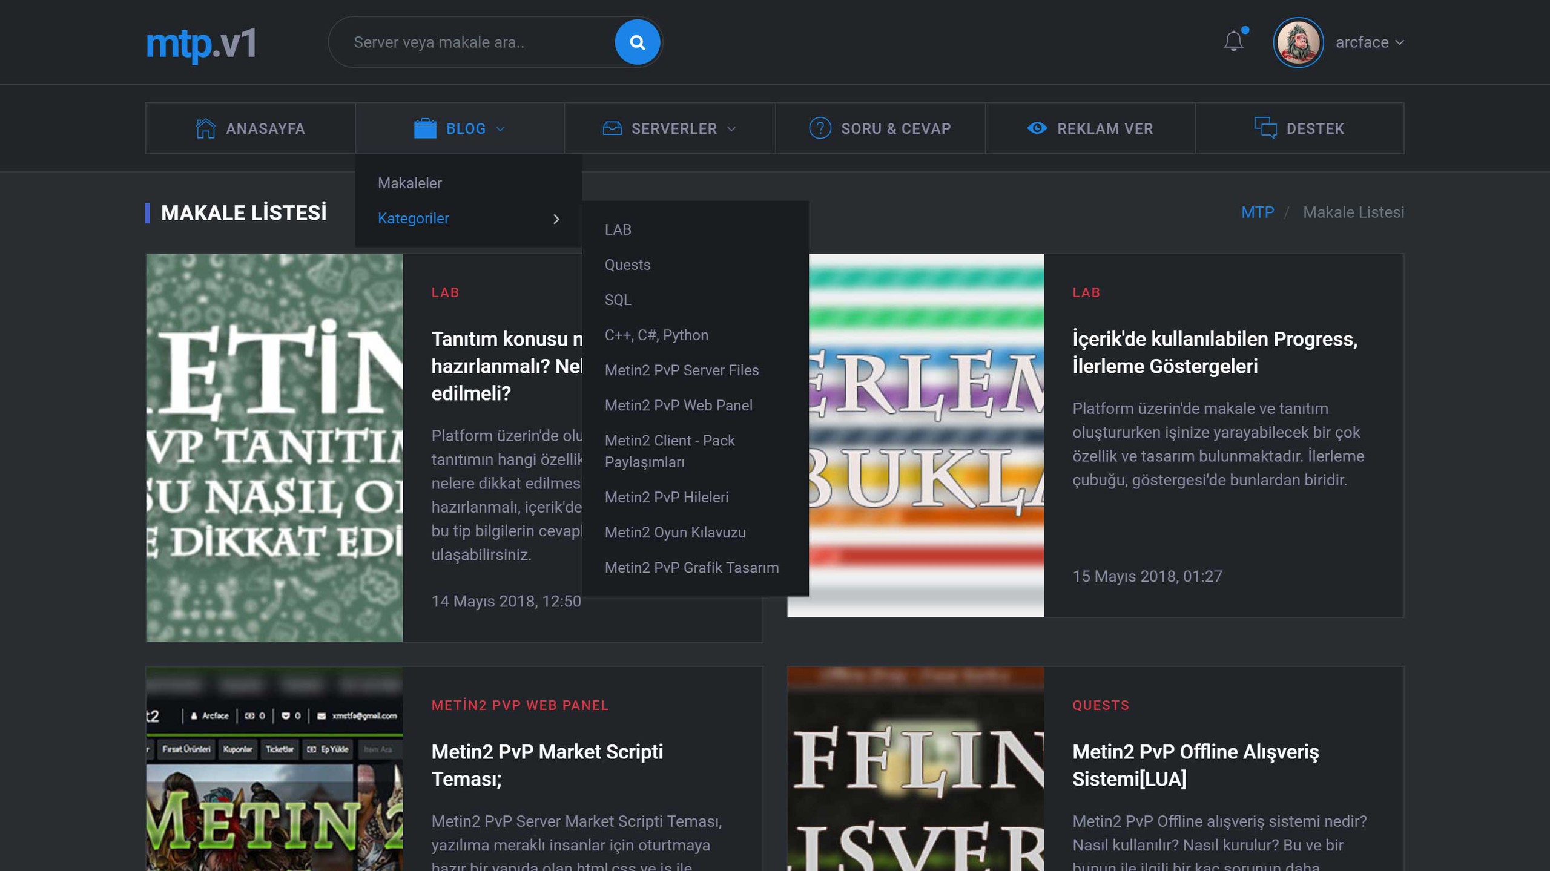Click the QUESTS category tag
Image resolution: width=1550 pixels, height=871 pixels.
[x=1101, y=705]
